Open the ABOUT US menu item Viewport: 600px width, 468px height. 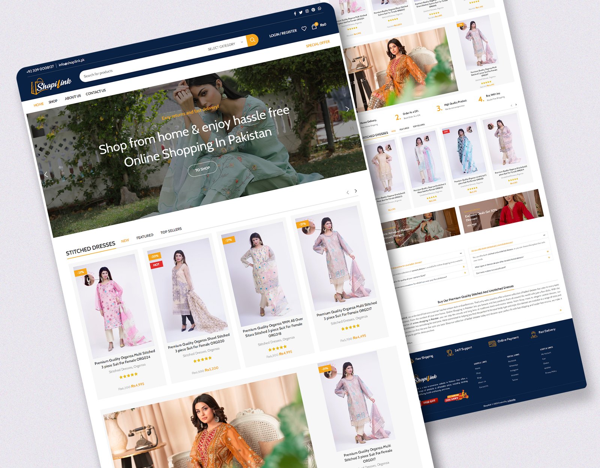(73, 97)
